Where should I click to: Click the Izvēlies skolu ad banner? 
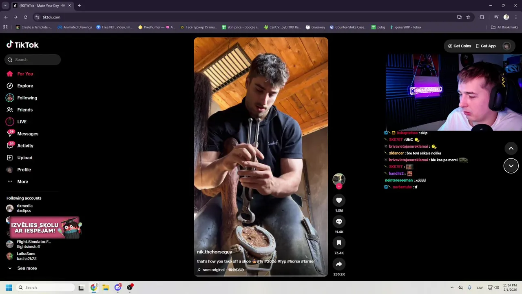[x=45, y=228]
